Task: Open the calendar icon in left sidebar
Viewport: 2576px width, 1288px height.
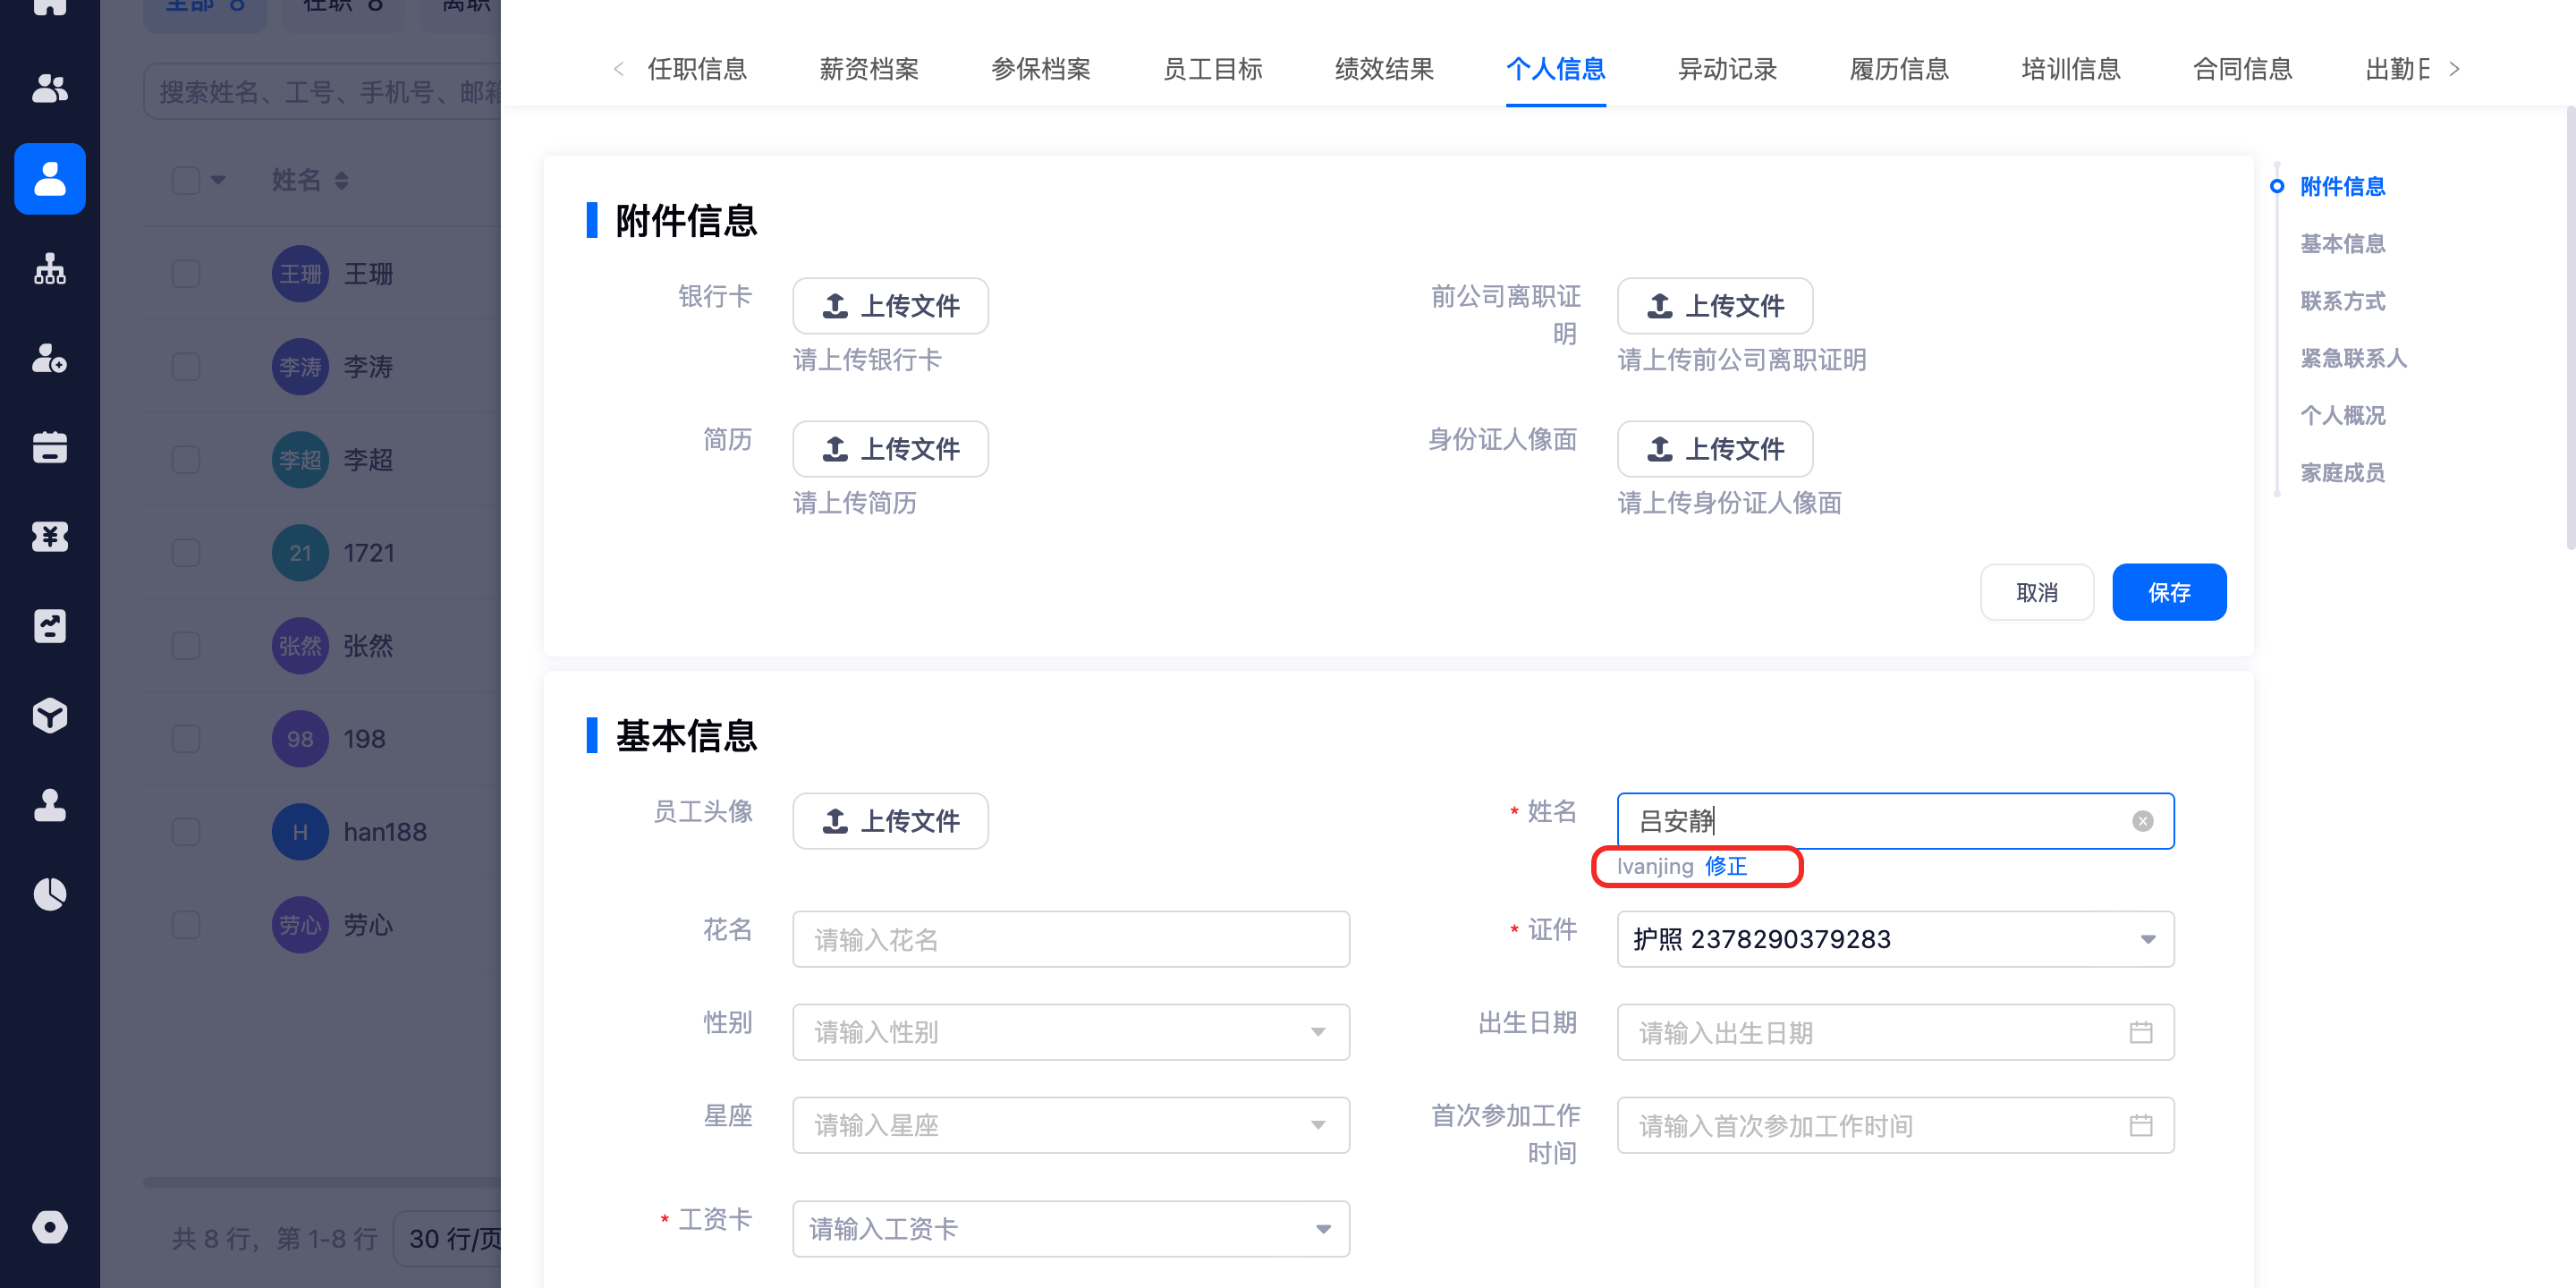Action: [49, 447]
